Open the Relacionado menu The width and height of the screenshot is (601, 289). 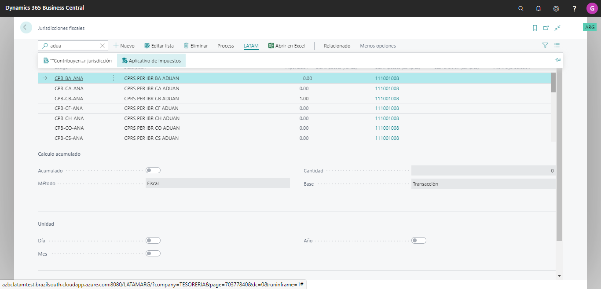[337, 46]
